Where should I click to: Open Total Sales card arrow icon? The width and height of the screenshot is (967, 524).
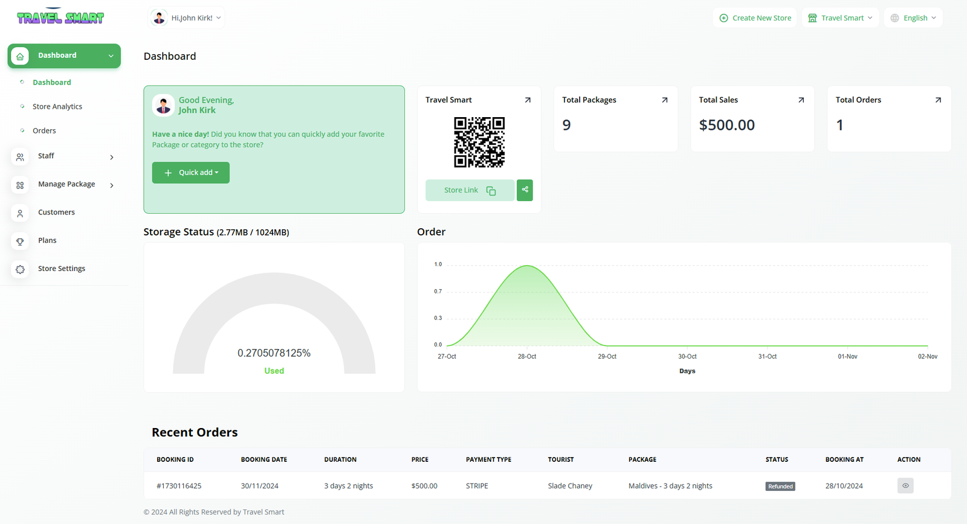(801, 100)
